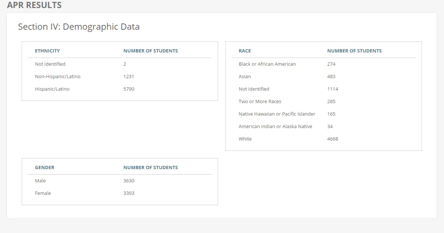Click the Hispanic/Latino student count 5790

pyautogui.click(x=129, y=89)
